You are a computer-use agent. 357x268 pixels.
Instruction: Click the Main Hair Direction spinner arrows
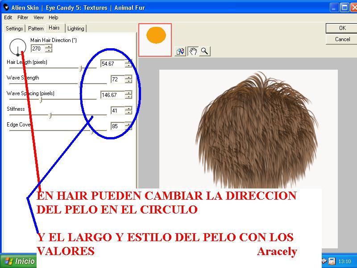pos(49,48)
